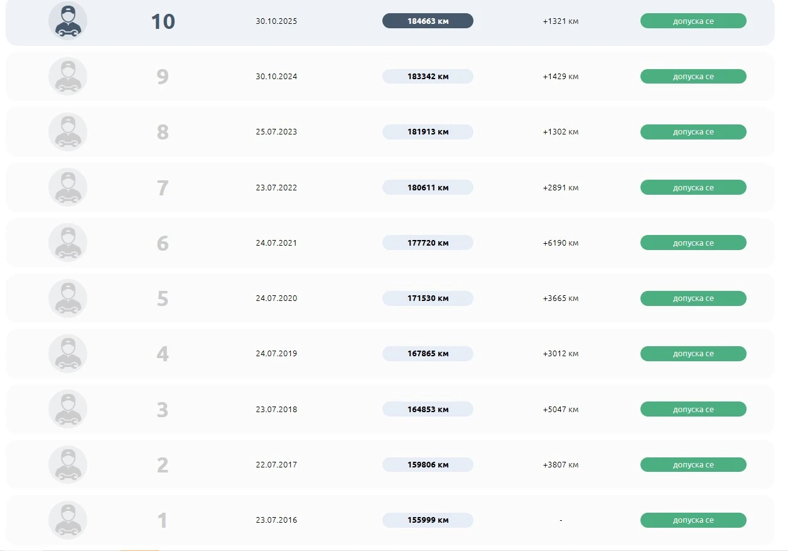Select the 184663 км mileage pill
The image size is (788, 551).
click(428, 21)
